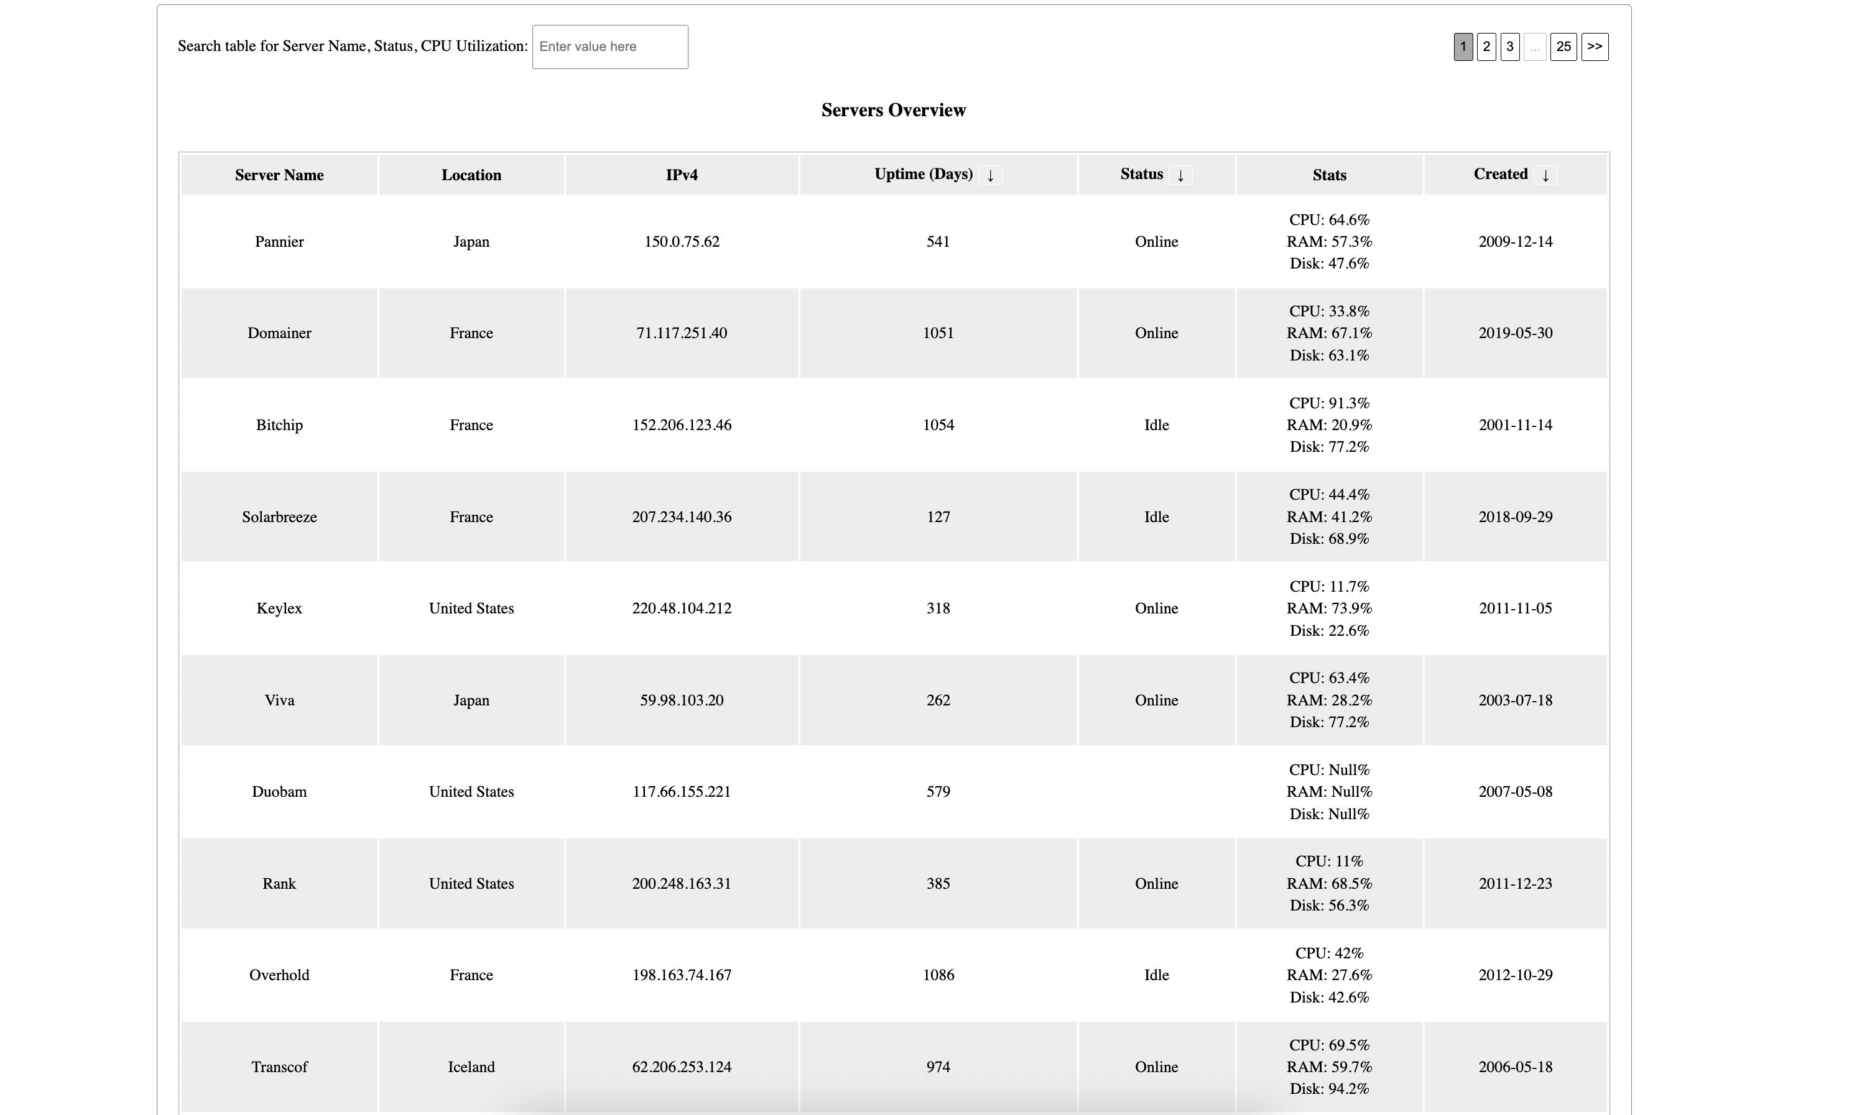Viewport: 1862px width, 1115px height.
Task: Open page 2 of the server table
Action: (x=1486, y=47)
